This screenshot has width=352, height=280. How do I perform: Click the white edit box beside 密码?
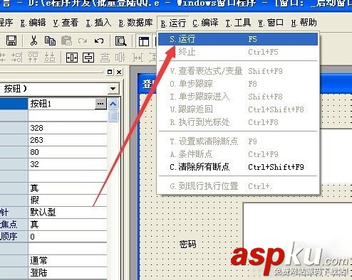(x=297, y=241)
